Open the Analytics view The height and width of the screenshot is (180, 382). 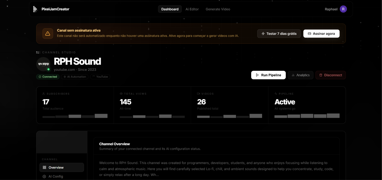[301, 75]
